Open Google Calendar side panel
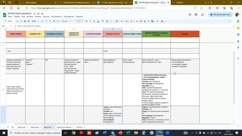Screen dimensions: 242x136 click(x=238, y=21)
